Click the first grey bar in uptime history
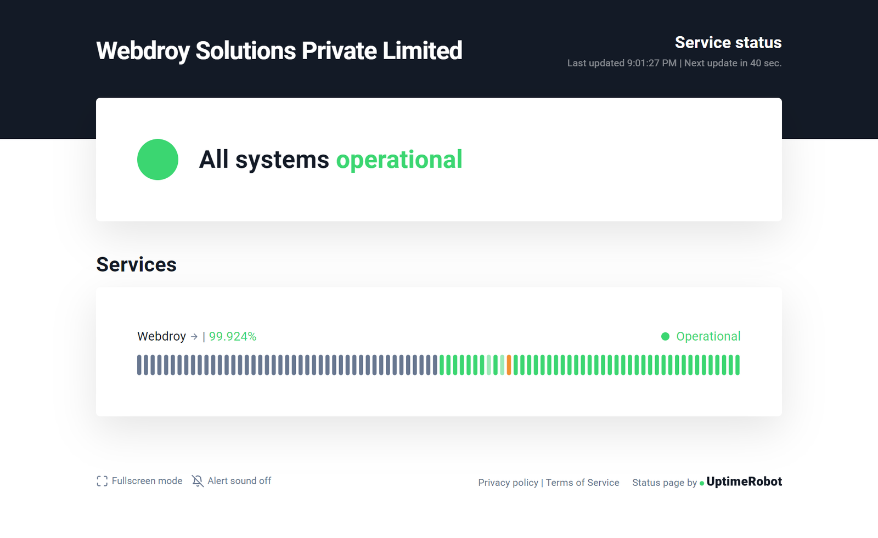The width and height of the screenshot is (878, 538). coord(139,365)
